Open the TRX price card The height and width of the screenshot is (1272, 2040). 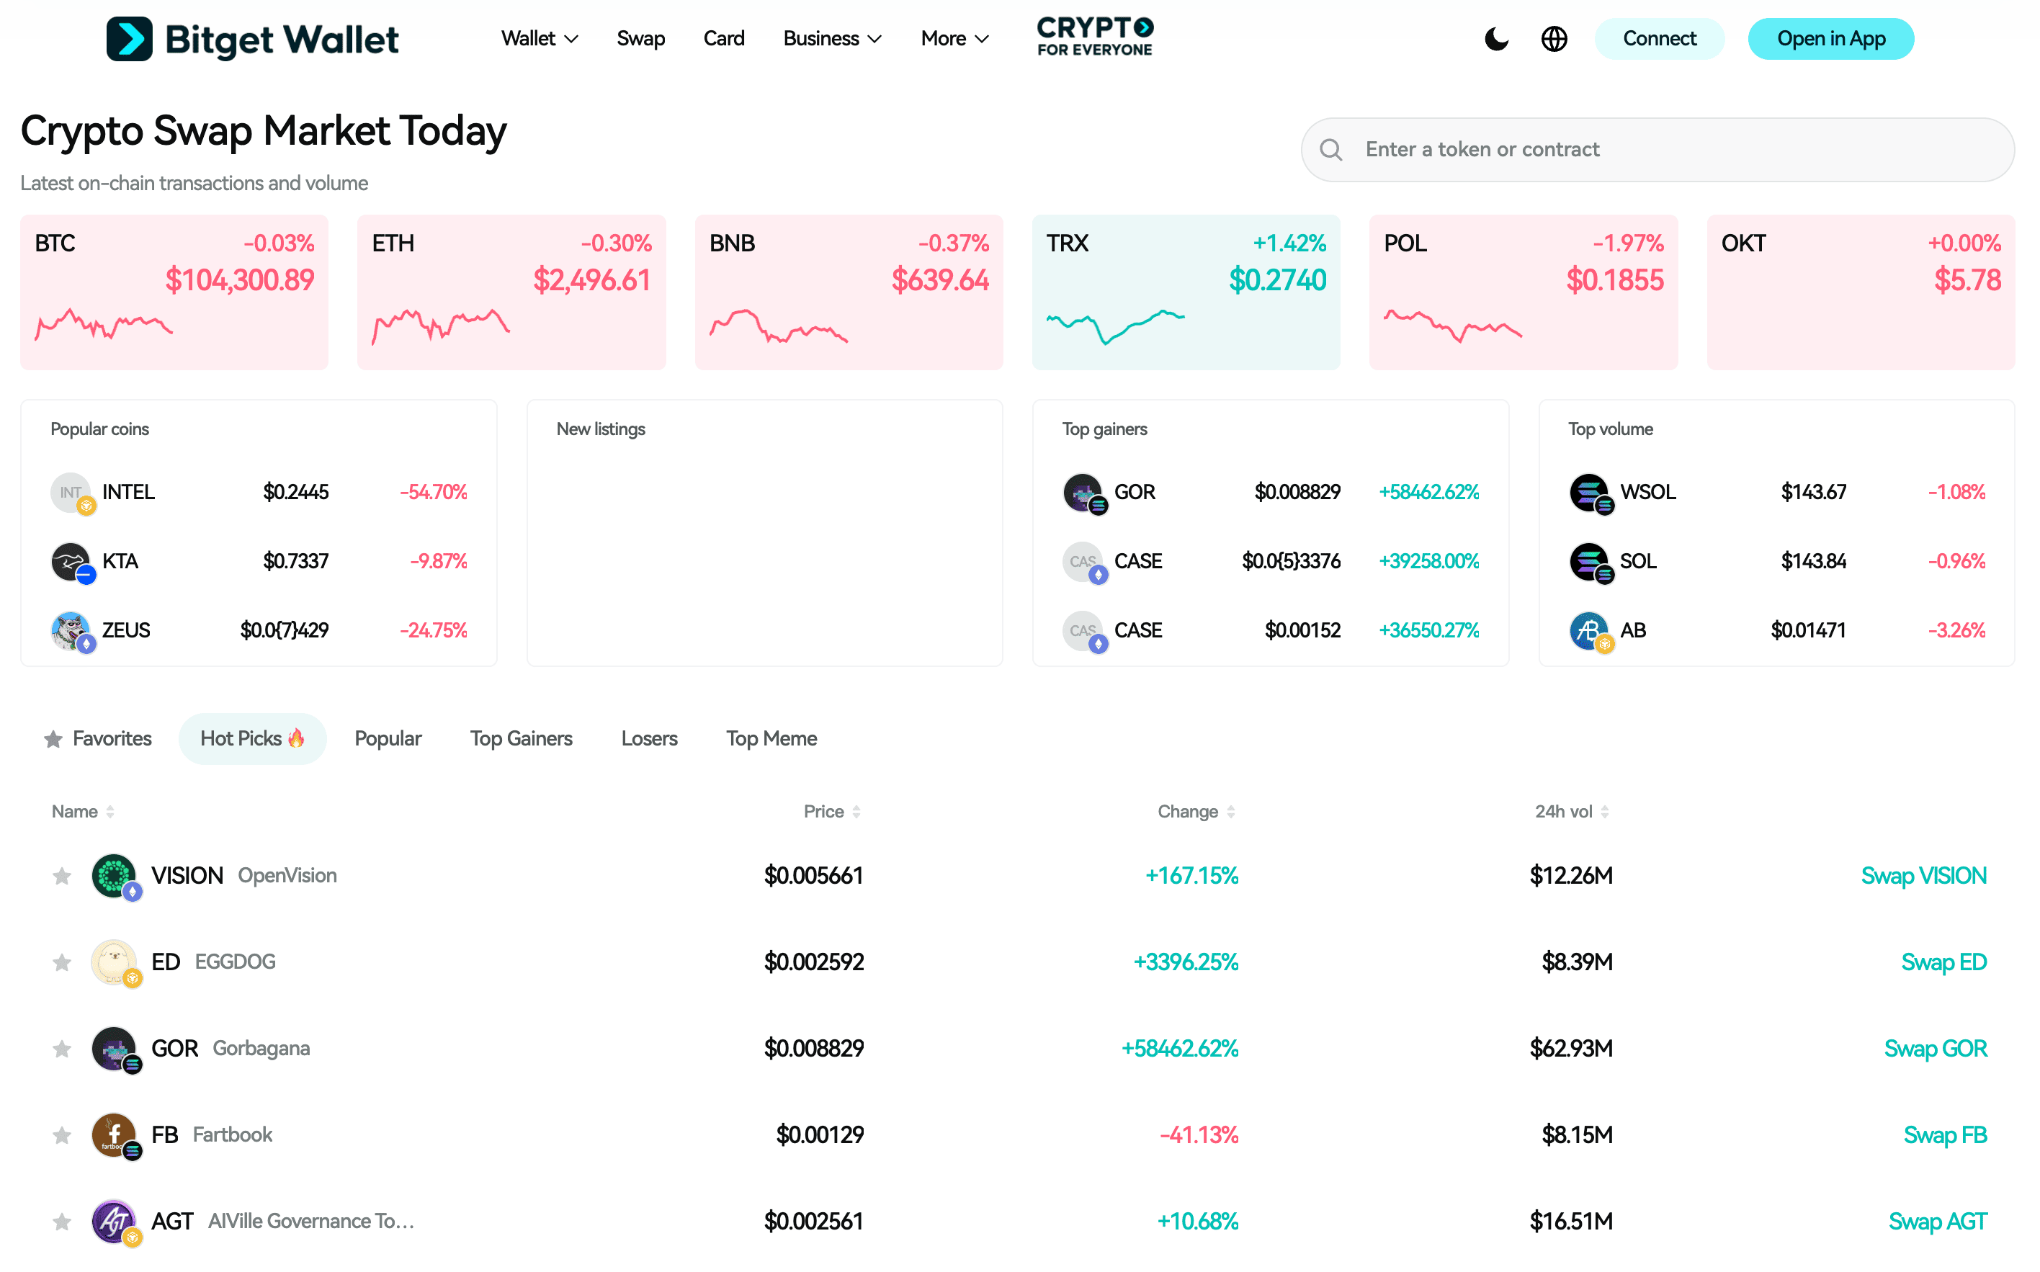point(1186,292)
